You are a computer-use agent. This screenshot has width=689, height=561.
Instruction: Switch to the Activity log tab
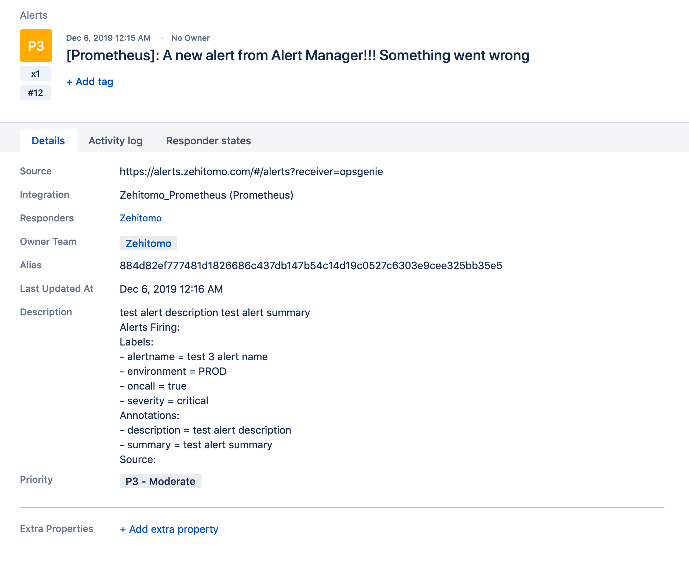[116, 141]
